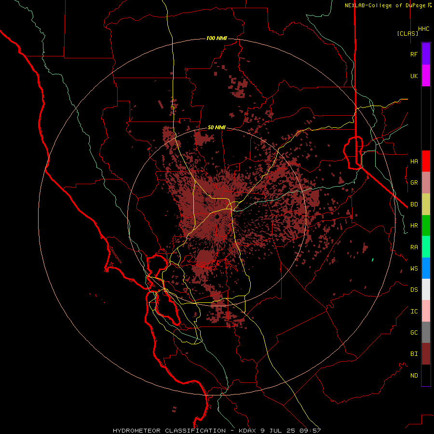
Task: Click the RF legend label
Action: pyautogui.click(x=414, y=54)
